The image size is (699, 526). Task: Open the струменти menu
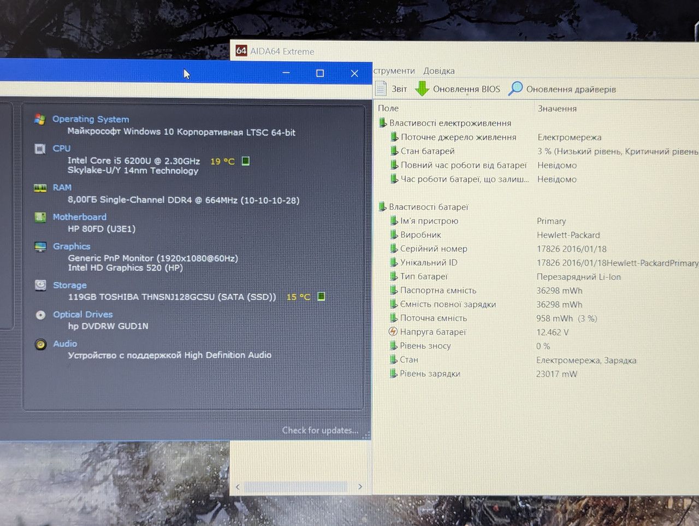click(x=394, y=71)
